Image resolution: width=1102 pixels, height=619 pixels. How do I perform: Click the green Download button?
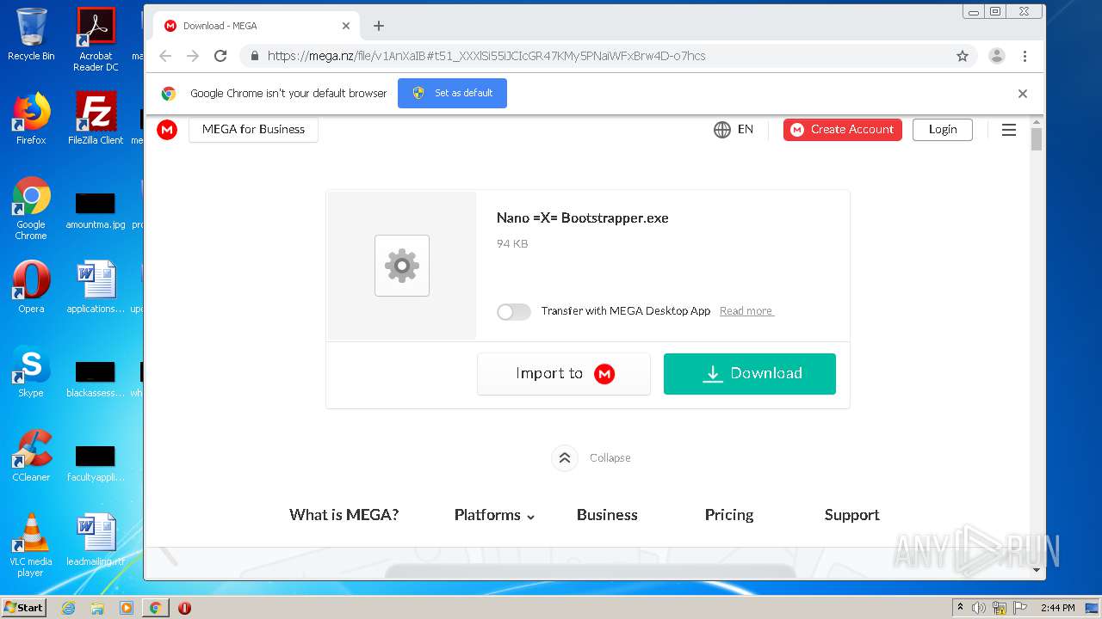750,374
